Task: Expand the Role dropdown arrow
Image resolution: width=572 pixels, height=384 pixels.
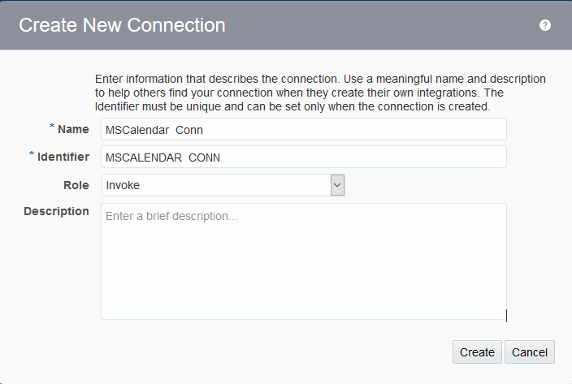Action: point(338,185)
